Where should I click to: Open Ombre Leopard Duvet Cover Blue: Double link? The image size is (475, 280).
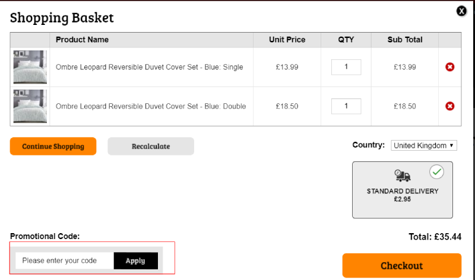point(151,106)
